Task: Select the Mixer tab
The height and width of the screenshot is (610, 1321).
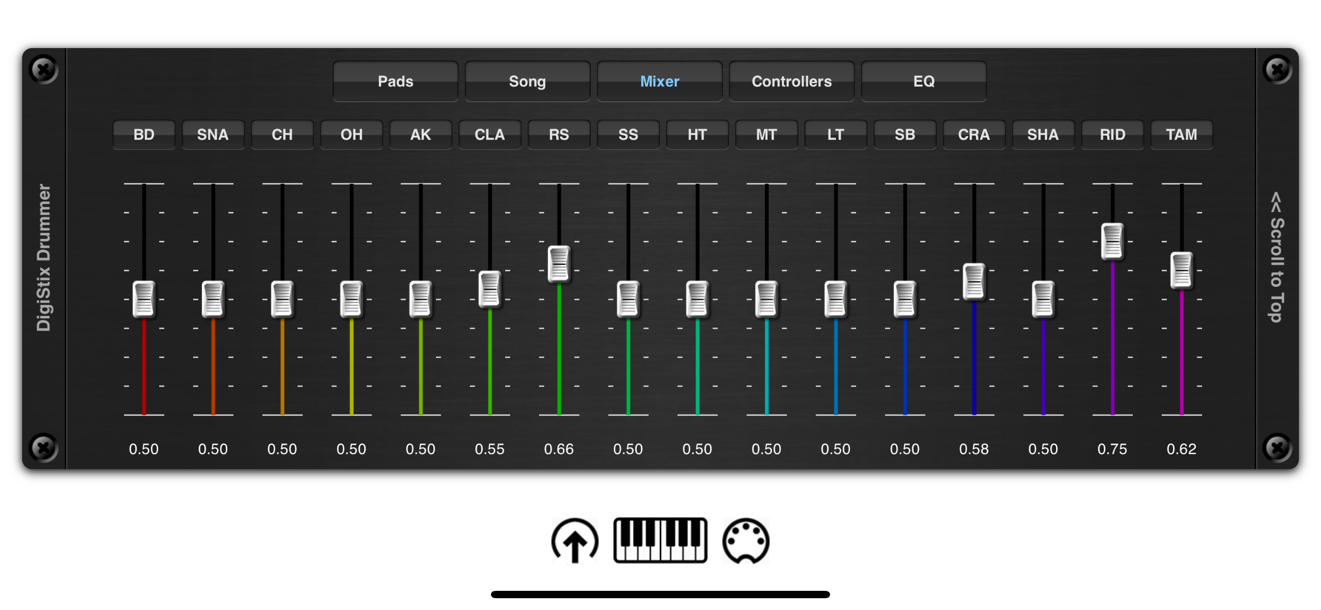Action: coord(660,81)
